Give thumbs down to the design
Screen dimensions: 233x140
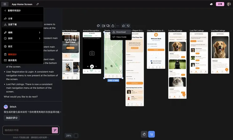(x=128, y=26)
